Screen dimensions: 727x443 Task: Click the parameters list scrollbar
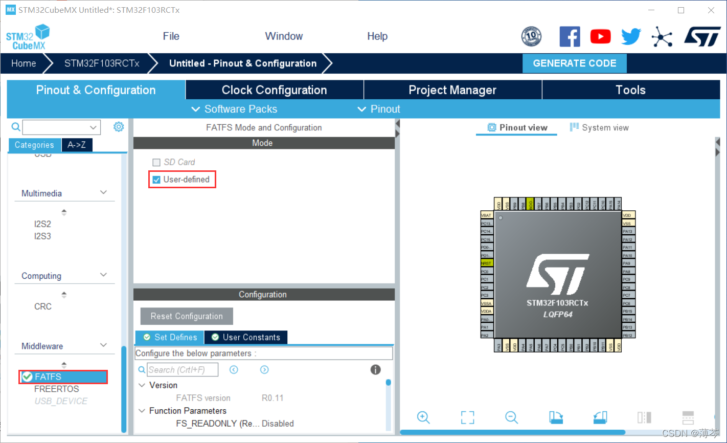pyautogui.click(x=389, y=382)
